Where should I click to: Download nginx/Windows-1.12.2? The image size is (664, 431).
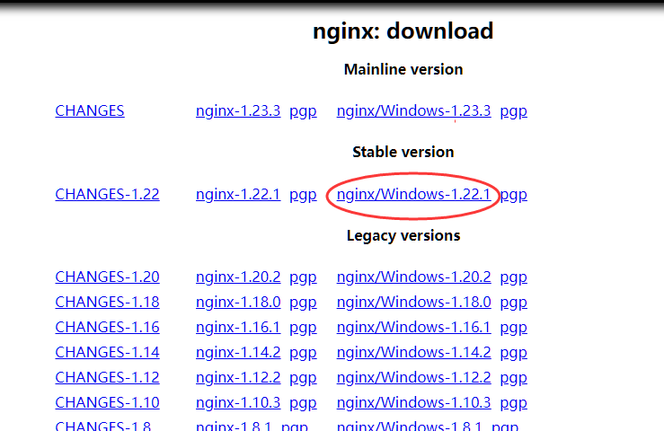413,377
